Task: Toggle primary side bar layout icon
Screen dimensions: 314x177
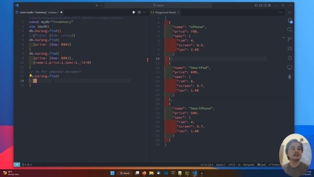Action: [x=256, y=5]
